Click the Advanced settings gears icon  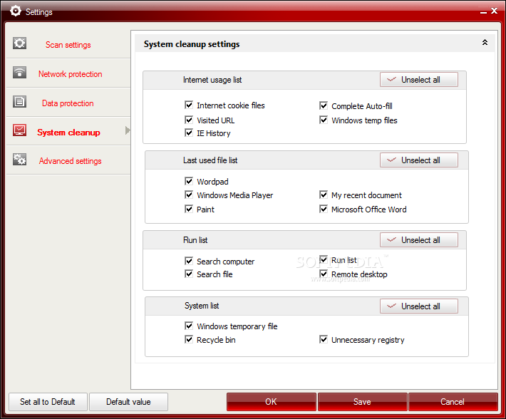19,160
